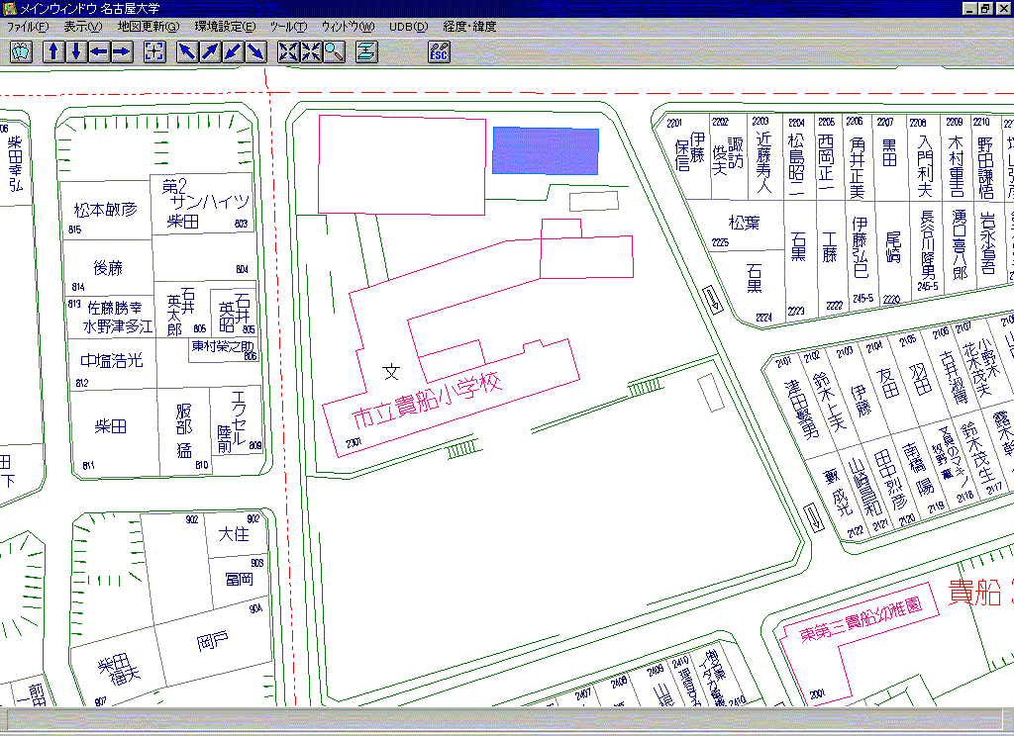Pan the map left with left arrow

point(99,52)
